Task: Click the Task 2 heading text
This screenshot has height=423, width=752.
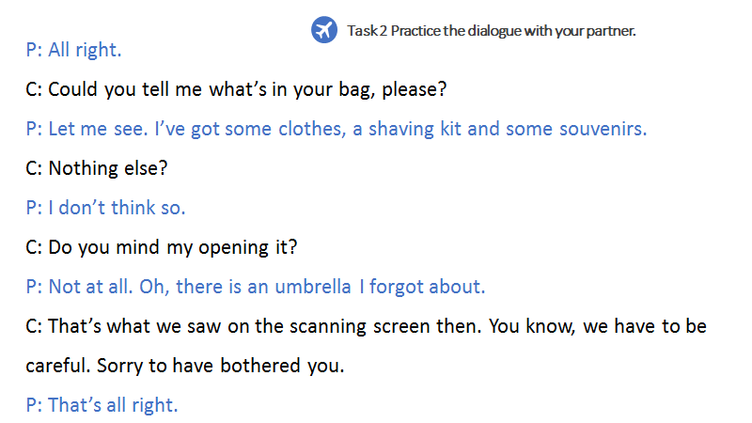Action: click(x=492, y=30)
